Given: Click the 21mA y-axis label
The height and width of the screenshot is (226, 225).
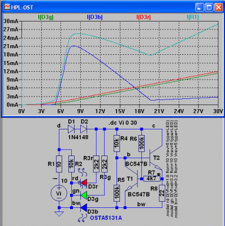Looking at the screenshot, I should pos(11,46).
